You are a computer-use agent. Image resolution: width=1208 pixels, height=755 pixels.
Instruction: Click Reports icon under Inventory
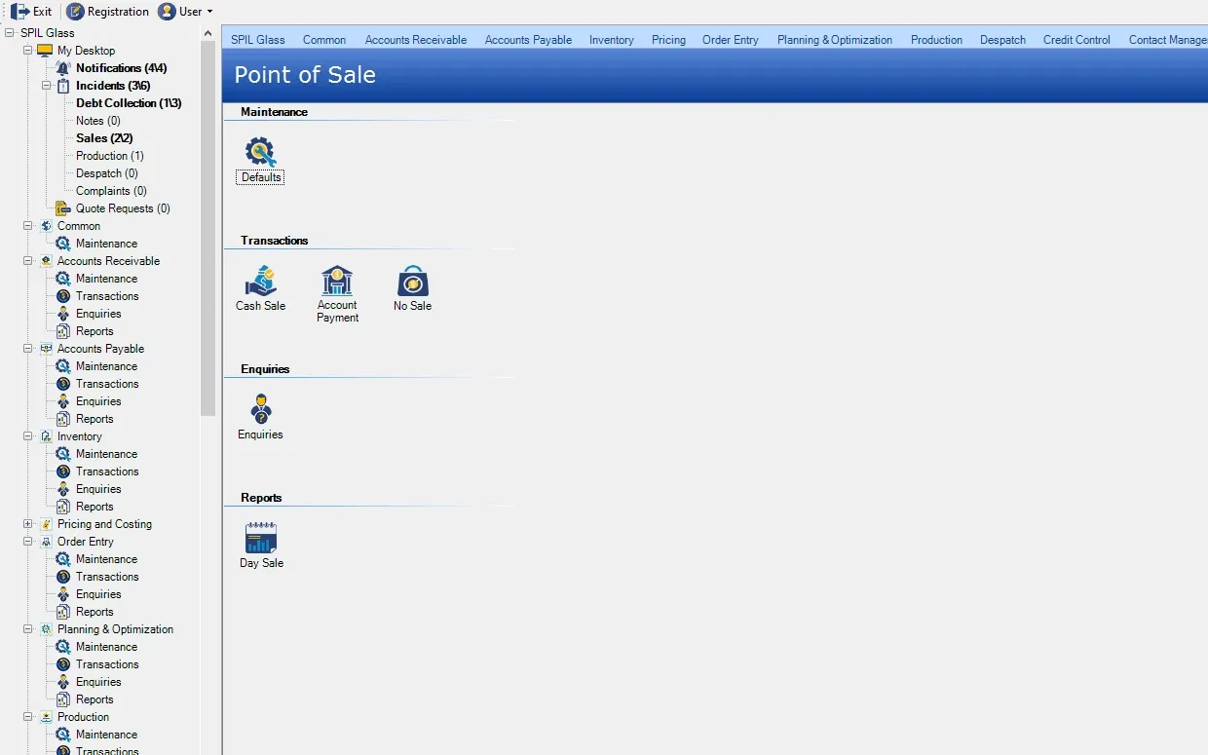(x=63, y=507)
